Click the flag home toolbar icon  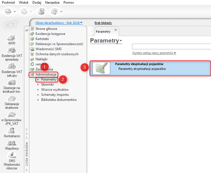tap(41, 12)
